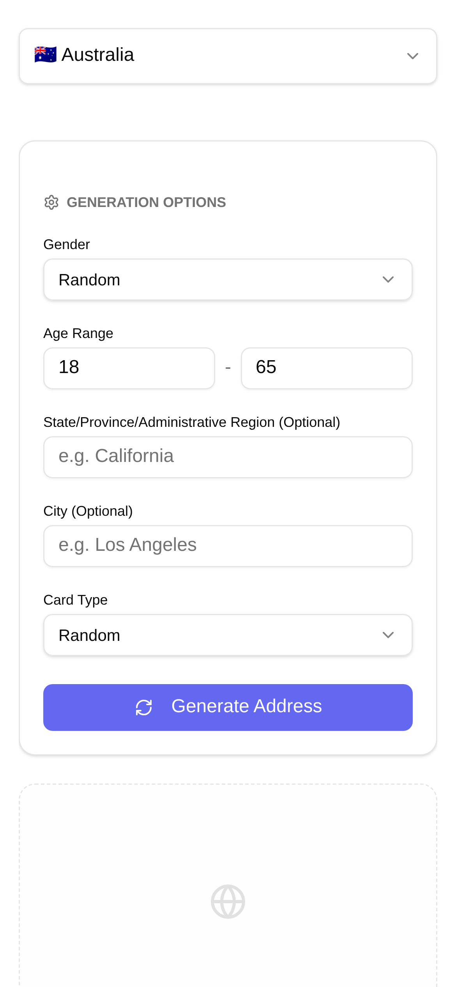Image resolution: width=456 pixels, height=987 pixels.
Task: Click the globe placeholder icon
Action: (228, 901)
